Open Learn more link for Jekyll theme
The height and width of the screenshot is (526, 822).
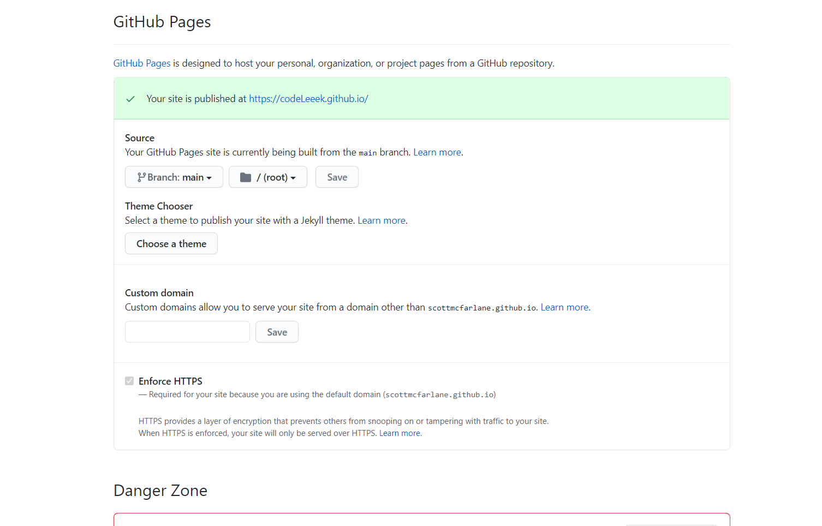pos(382,220)
